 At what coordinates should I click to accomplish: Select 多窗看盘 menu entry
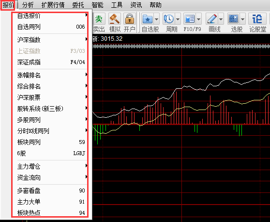point(50,190)
